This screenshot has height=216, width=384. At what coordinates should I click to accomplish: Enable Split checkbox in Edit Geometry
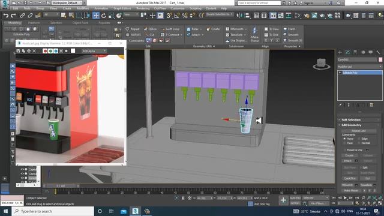(x=361, y=167)
